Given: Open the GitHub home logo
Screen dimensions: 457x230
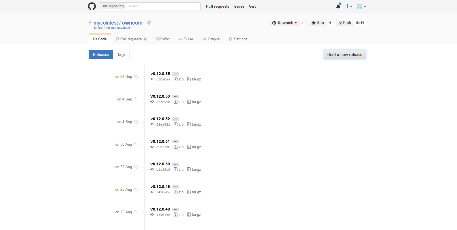Looking at the screenshot, I should (92, 6).
